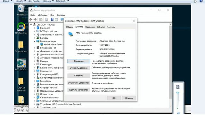Open the Файл dropdown in the top viewer bar

(x=7, y=1)
